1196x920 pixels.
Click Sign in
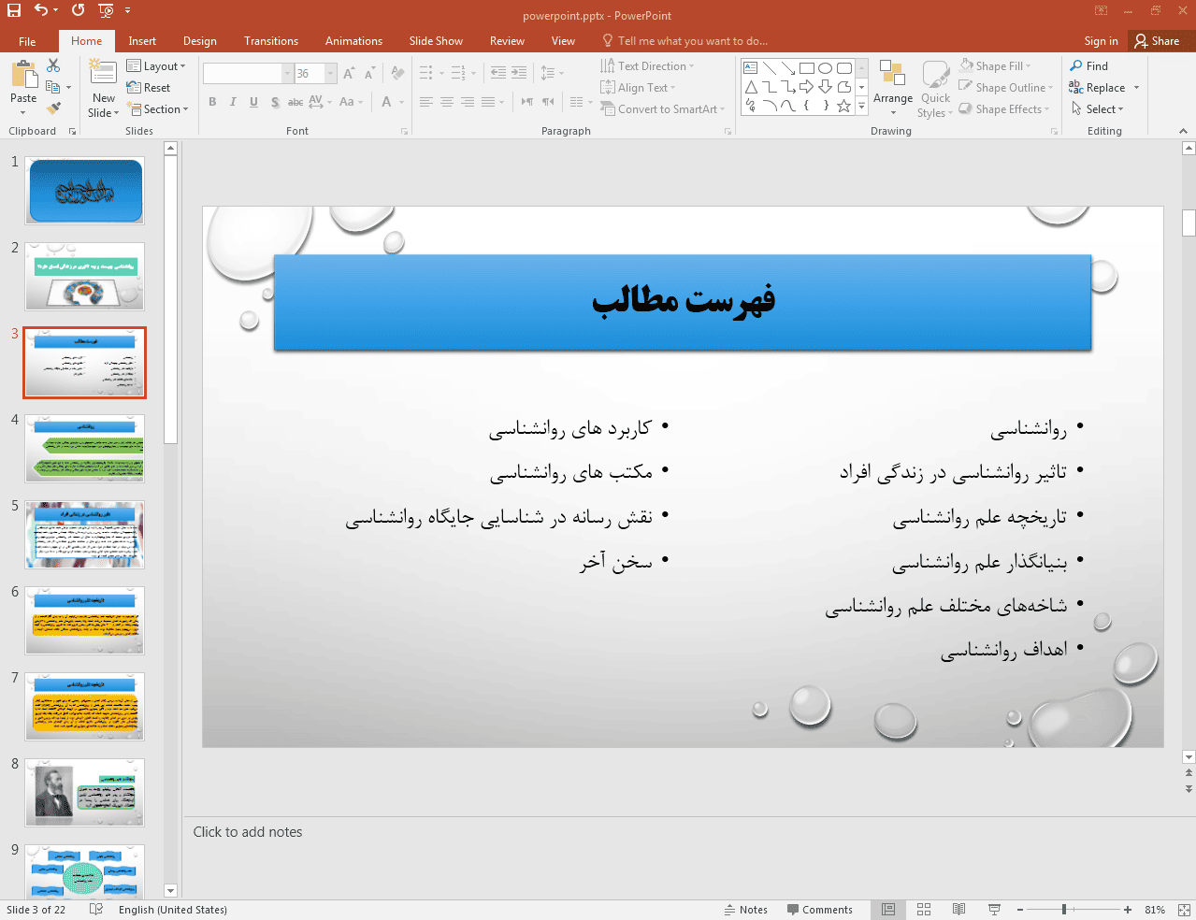tap(1101, 41)
